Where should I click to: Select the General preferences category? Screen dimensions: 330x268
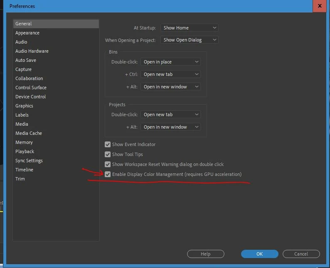tap(56, 24)
